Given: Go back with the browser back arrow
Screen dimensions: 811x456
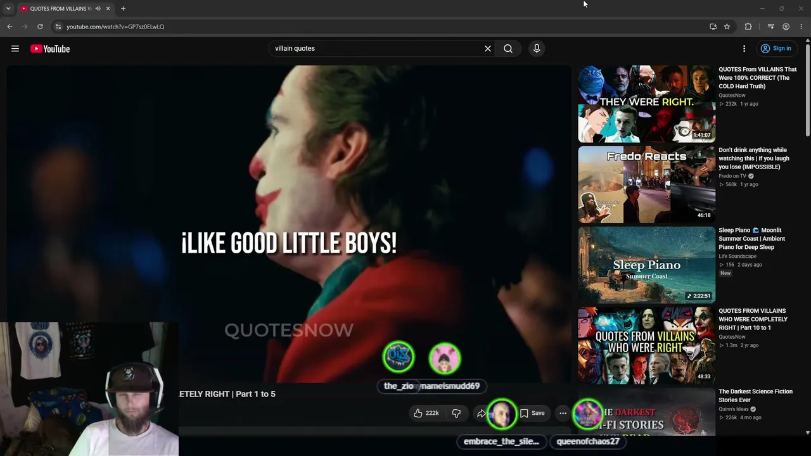Looking at the screenshot, I should click(x=10, y=27).
